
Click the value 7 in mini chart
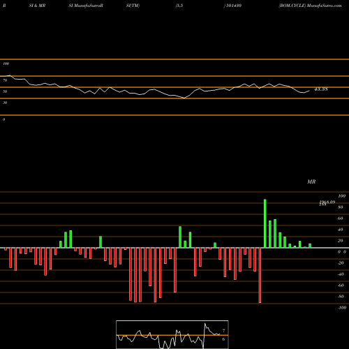[223, 331]
